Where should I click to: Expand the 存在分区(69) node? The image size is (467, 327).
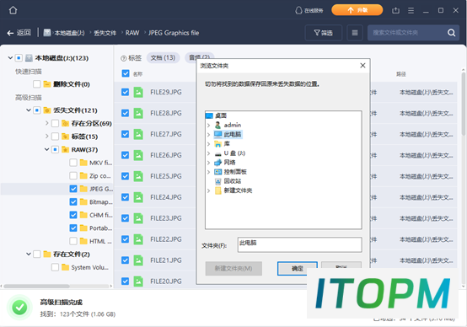pos(46,123)
